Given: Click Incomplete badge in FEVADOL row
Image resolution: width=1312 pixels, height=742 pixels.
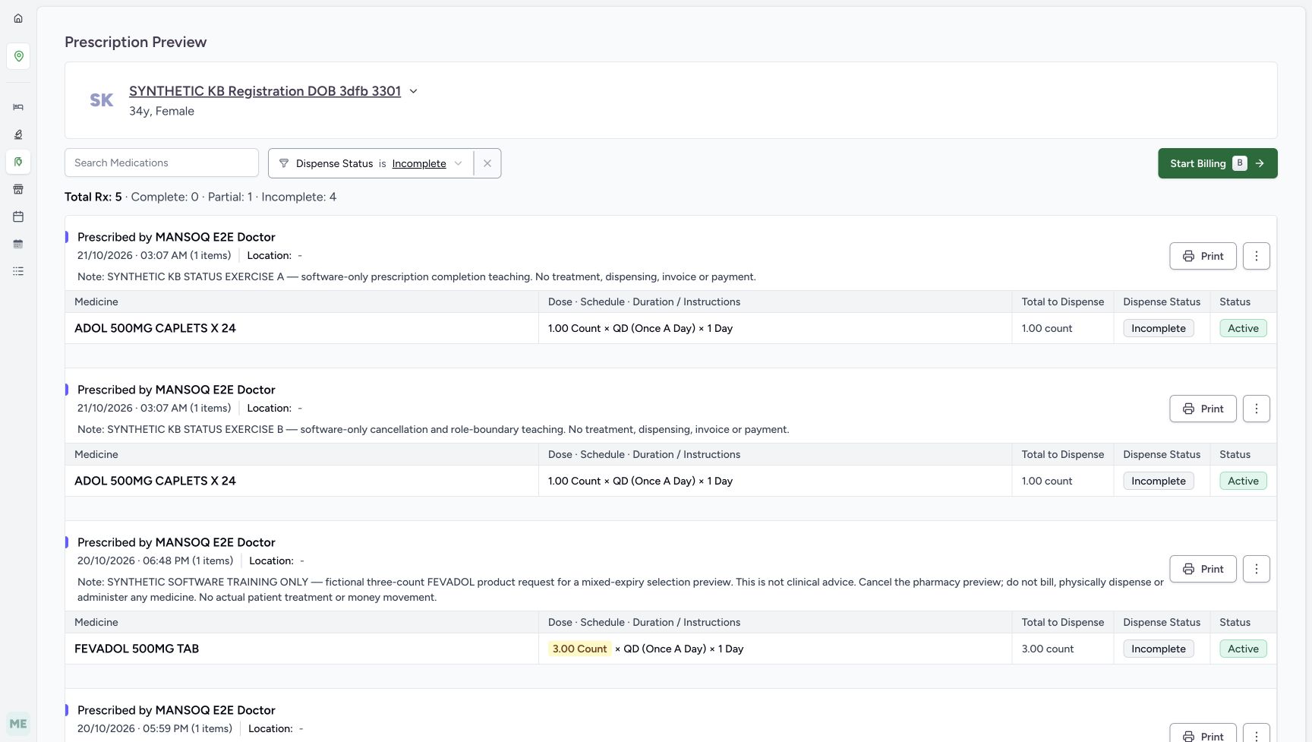Looking at the screenshot, I should pos(1159,649).
